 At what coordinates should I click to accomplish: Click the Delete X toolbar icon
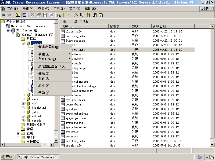pos(32,15)
